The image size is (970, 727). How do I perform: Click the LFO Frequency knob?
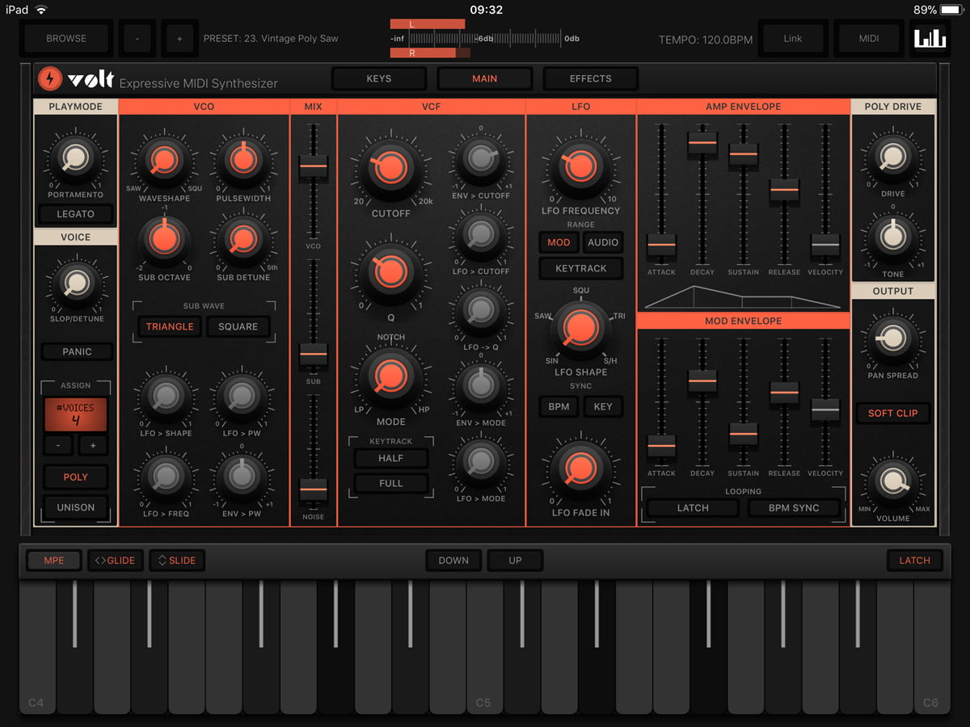pyautogui.click(x=580, y=167)
